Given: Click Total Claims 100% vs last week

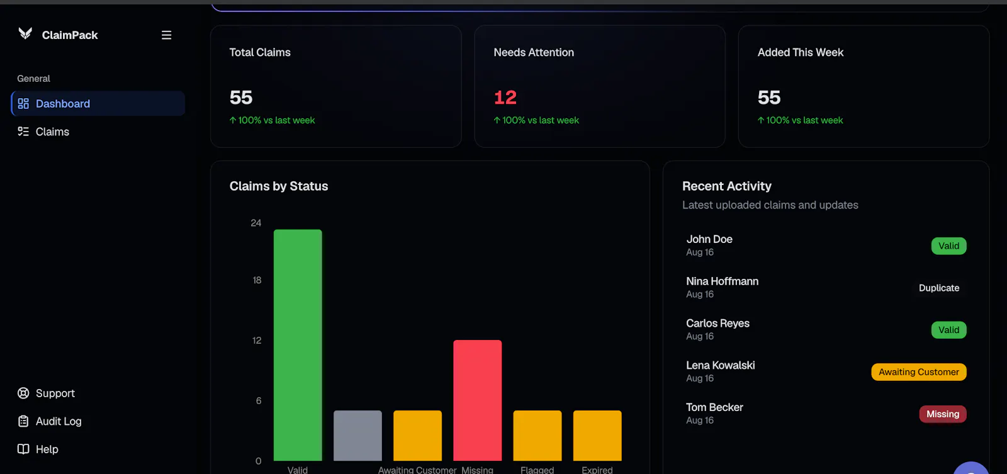Looking at the screenshot, I should [272, 120].
